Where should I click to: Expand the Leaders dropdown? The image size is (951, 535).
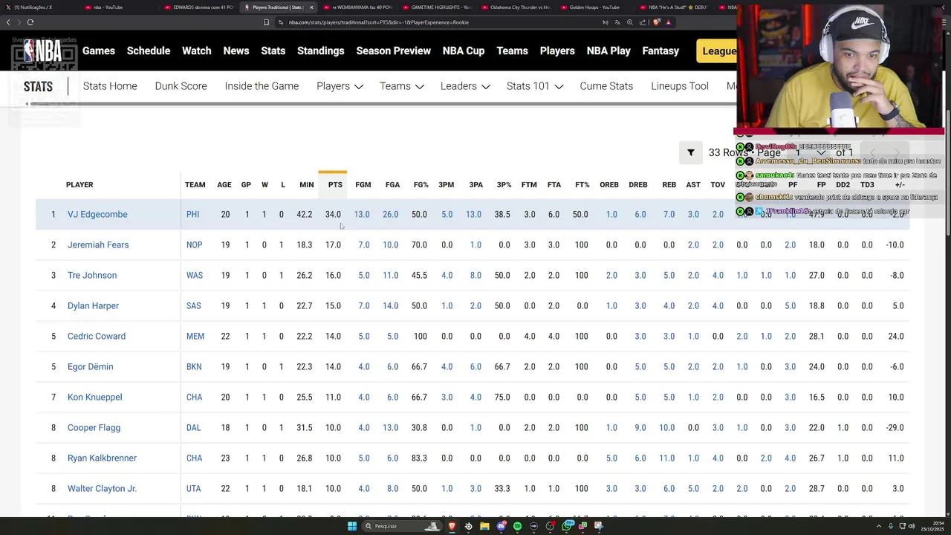pyautogui.click(x=465, y=86)
